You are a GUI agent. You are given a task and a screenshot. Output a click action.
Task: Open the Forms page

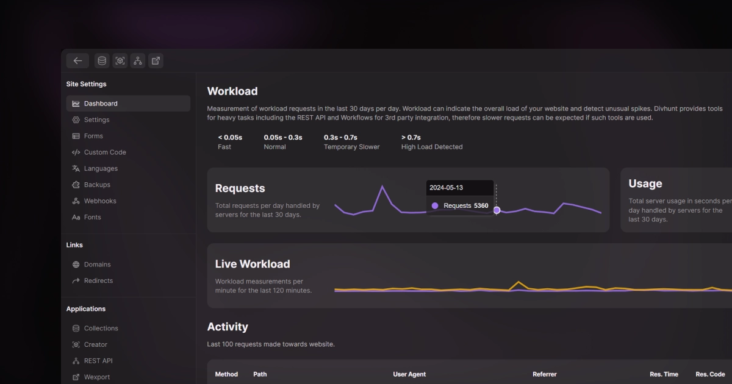click(x=95, y=135)
